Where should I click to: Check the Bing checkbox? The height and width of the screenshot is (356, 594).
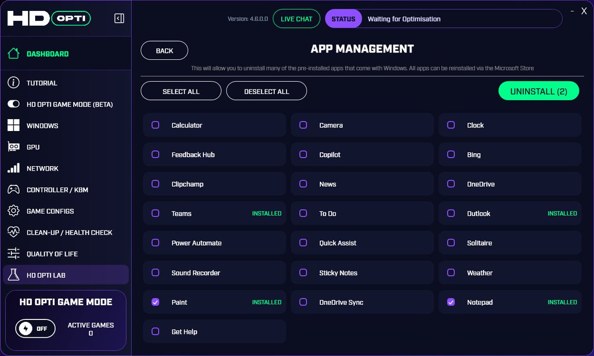pyautogui.click(x=451, y=155)
